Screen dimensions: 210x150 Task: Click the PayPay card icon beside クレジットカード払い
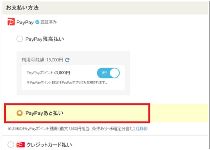(21, 145)
